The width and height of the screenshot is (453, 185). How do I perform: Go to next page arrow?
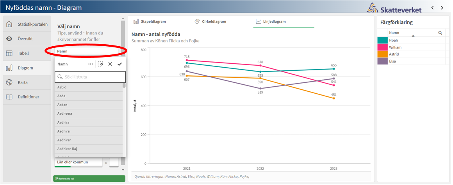[442, 8]
